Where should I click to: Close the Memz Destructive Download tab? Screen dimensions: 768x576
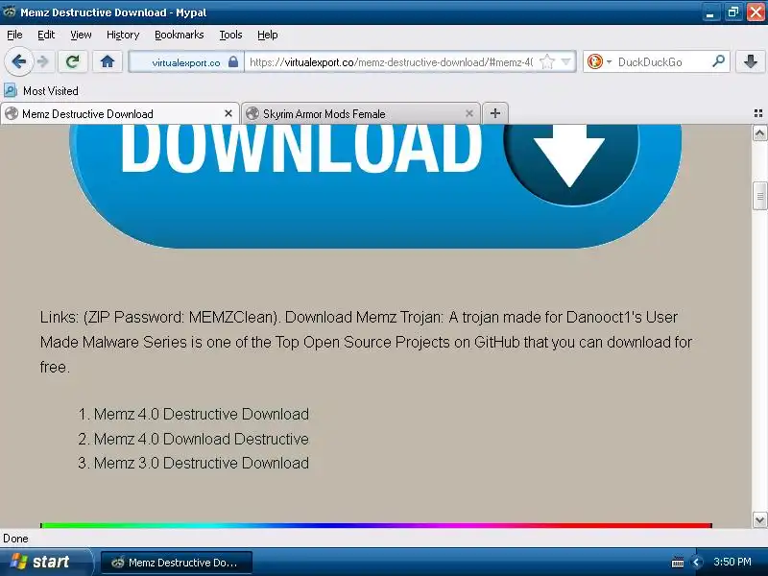tap(228, 113)
